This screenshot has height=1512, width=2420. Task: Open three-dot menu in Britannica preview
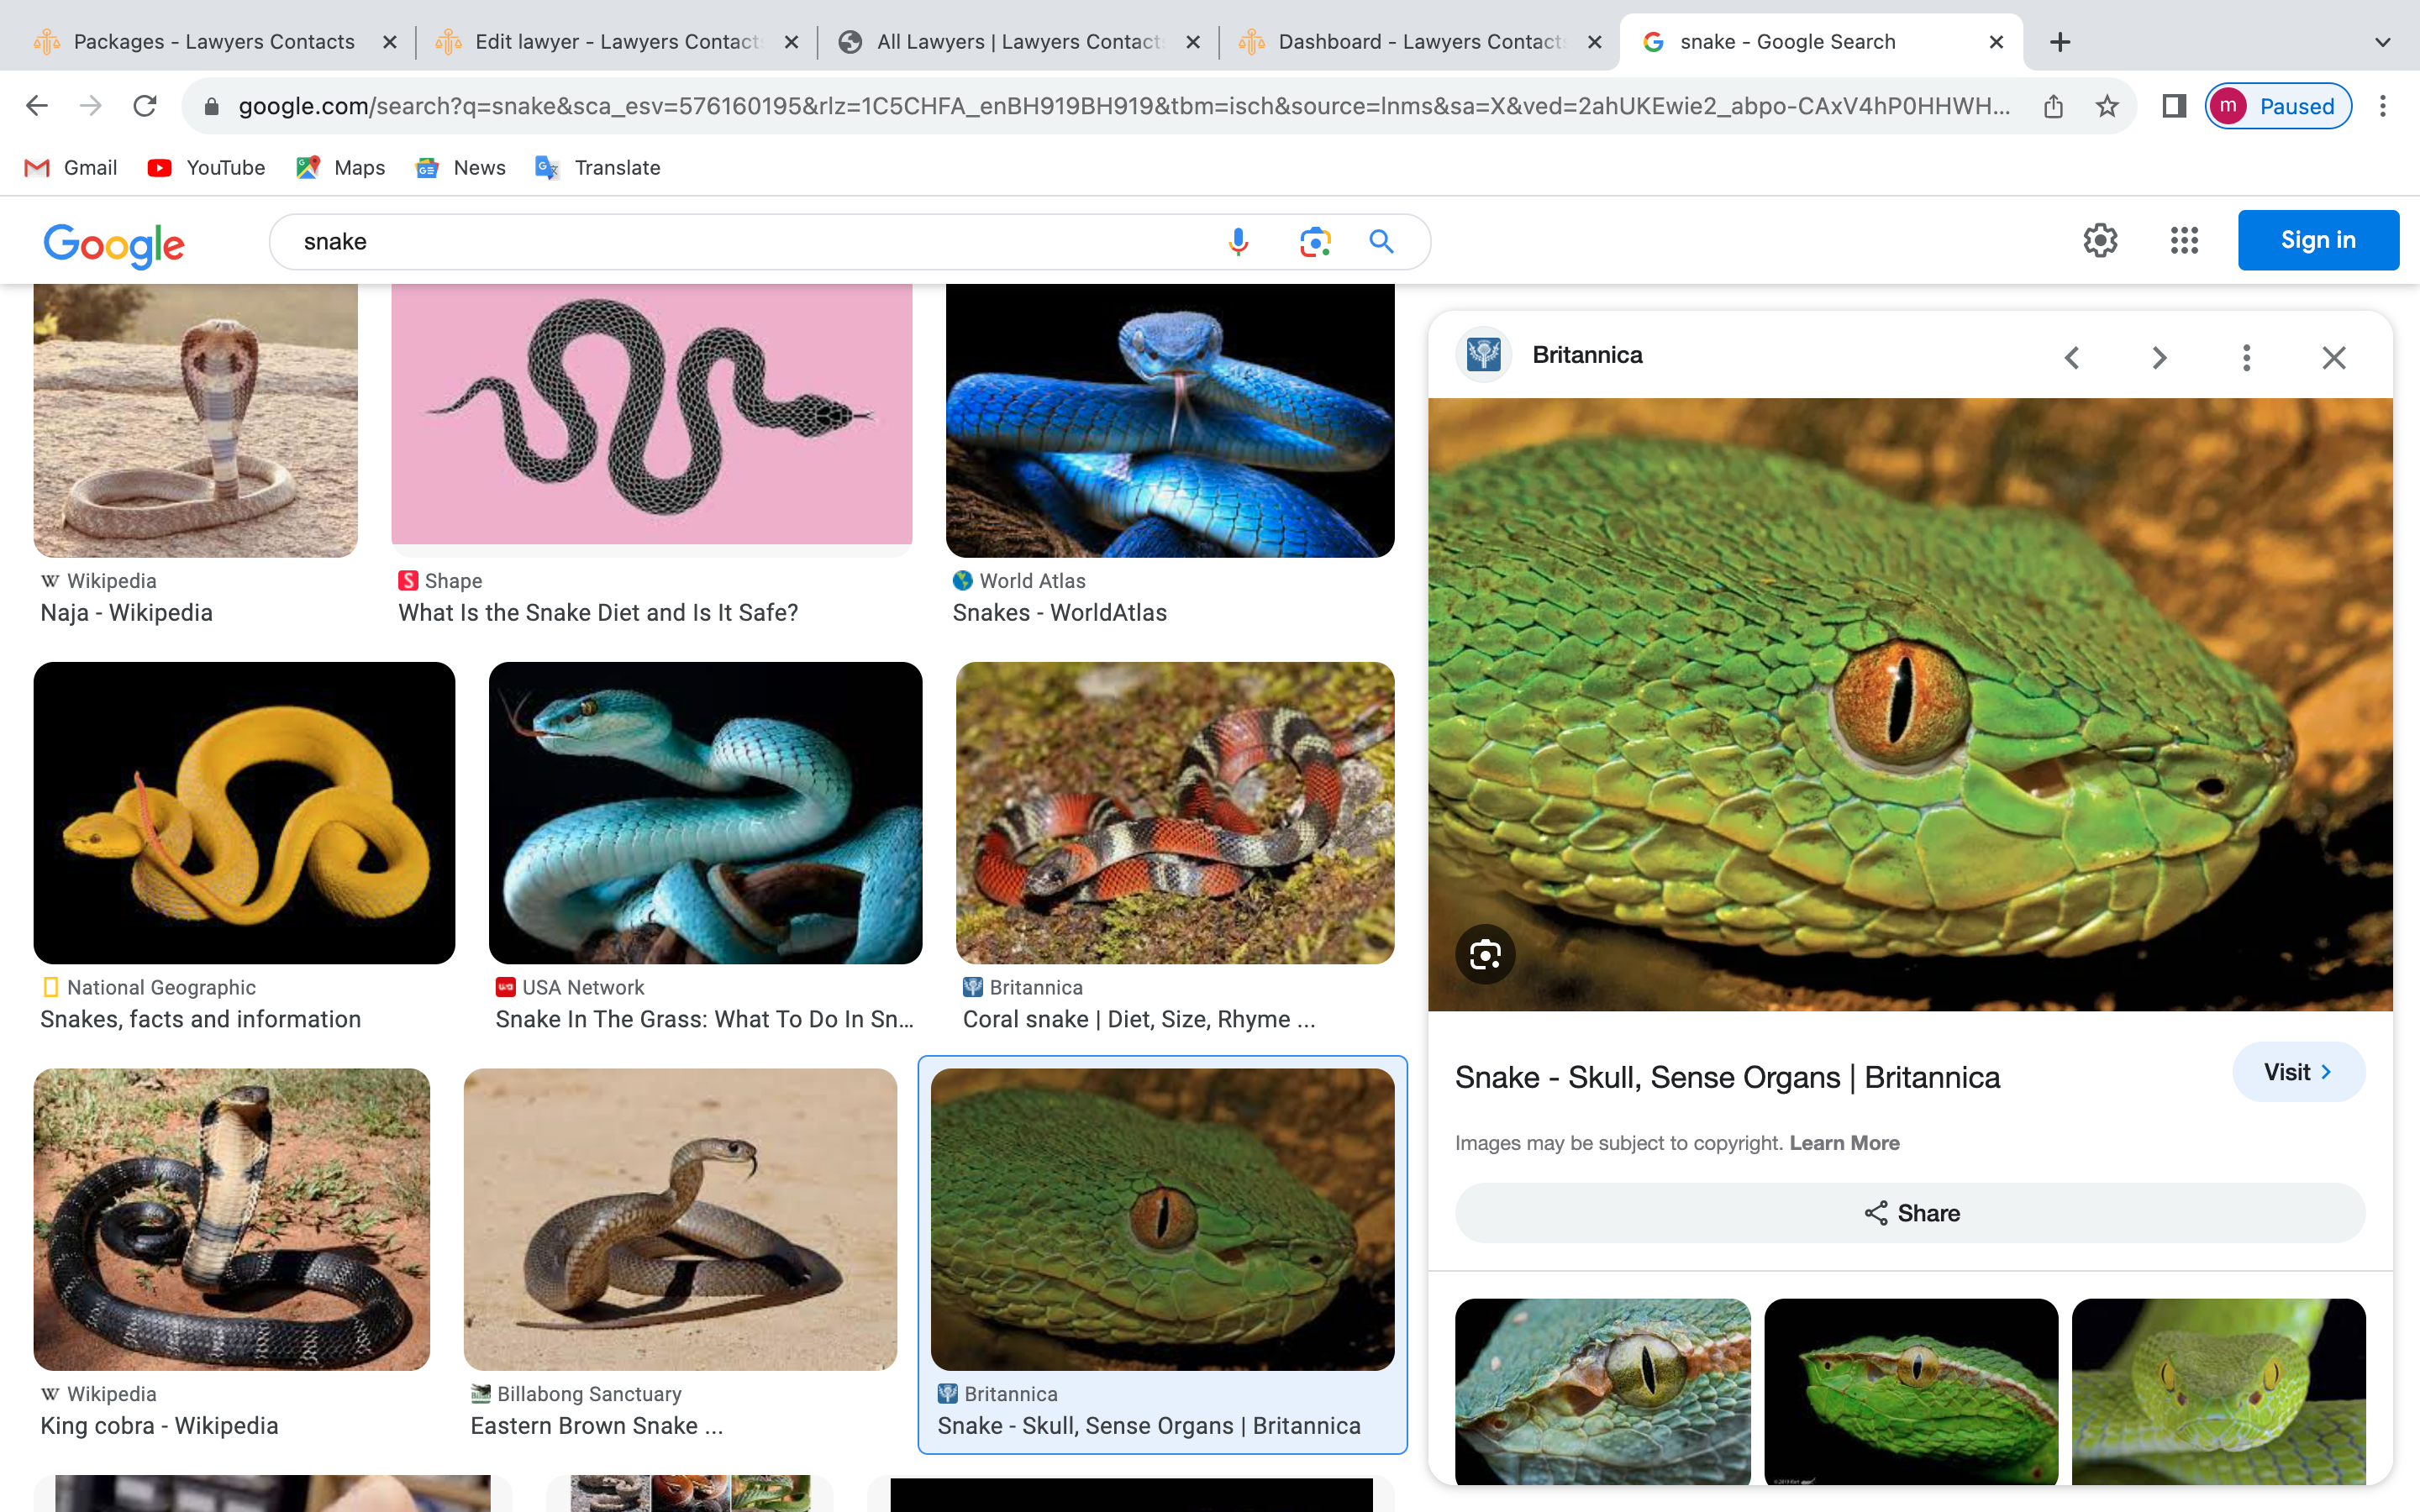[2246, 358]
